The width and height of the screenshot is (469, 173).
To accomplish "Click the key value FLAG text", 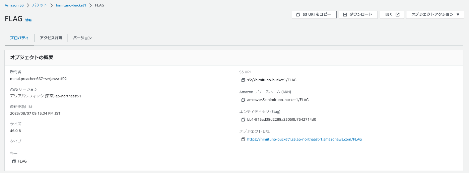I will 22,161.
